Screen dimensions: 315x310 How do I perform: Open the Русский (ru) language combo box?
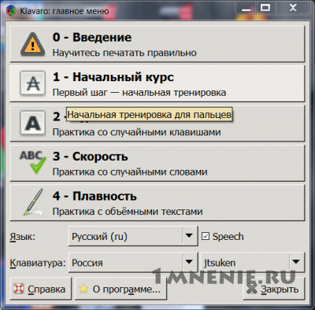(x=133, y=236)
